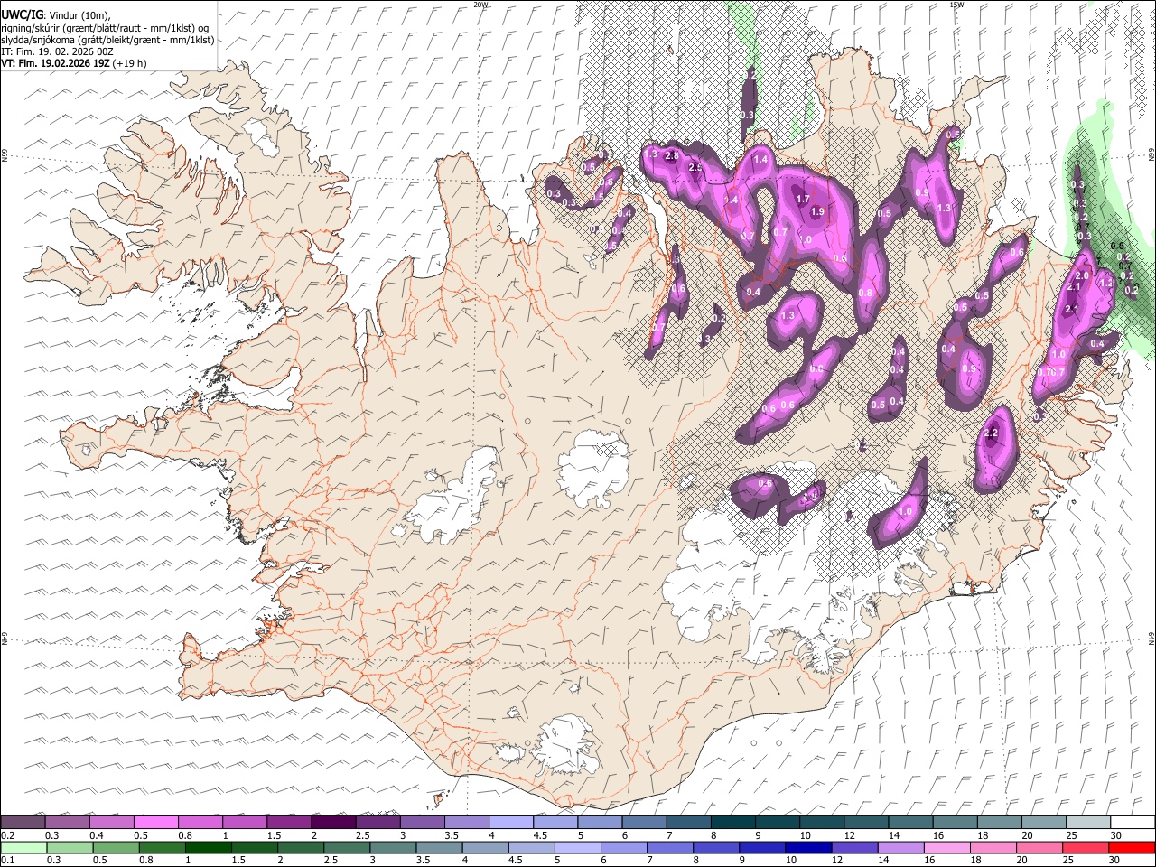Select the dusky purple 0.2 snow-scale swatch
The height and width of the screenshot is (867, 1156).
[x=23, y=823]
